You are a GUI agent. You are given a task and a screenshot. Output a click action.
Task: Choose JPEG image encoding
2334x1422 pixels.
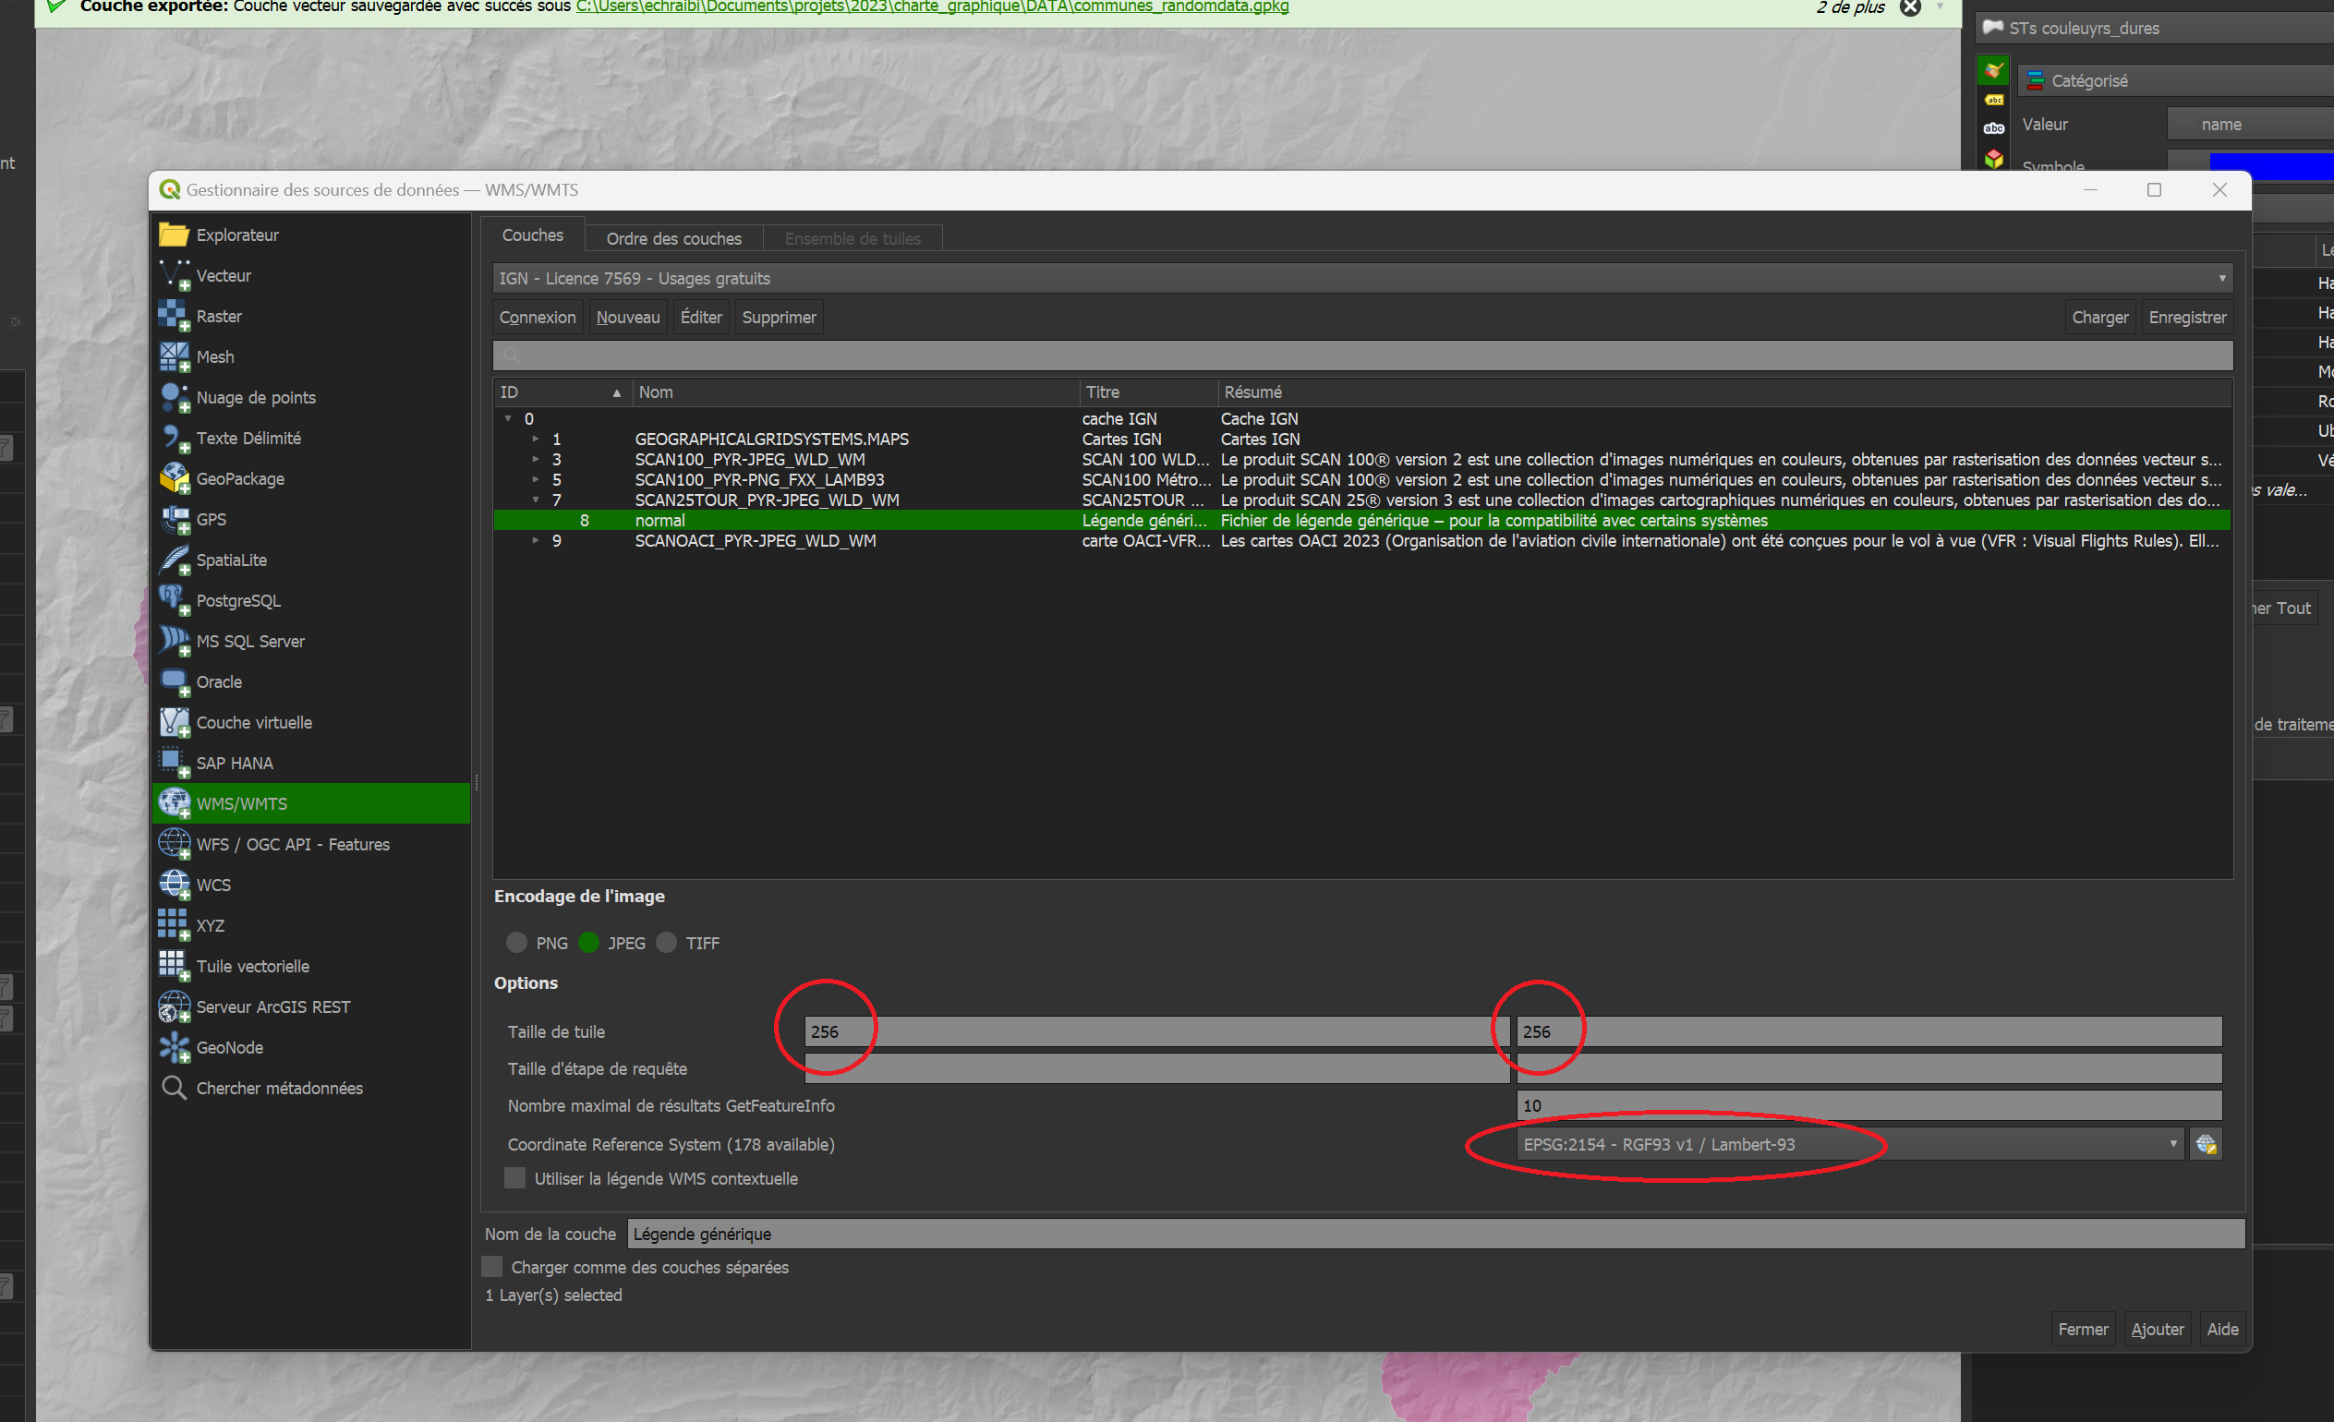click(x=589, y=943)
